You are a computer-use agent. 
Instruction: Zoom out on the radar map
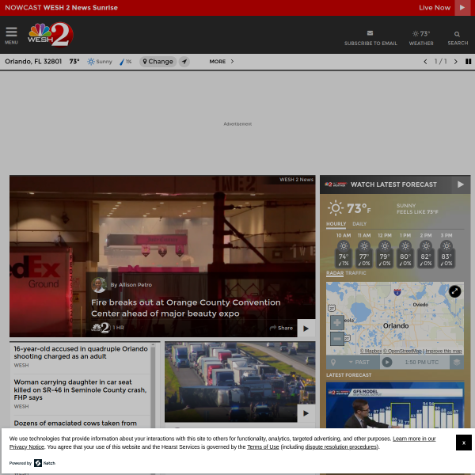[336, 338]
